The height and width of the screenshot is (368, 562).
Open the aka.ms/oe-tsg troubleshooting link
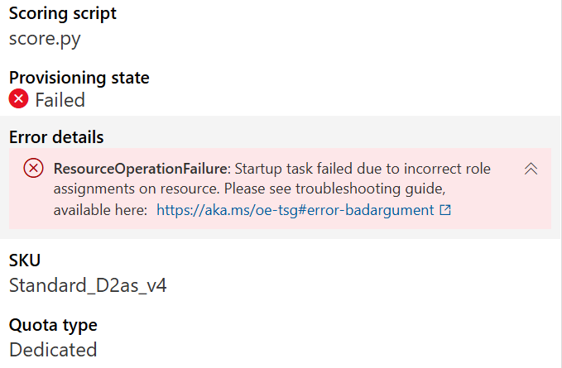tap(295, 211)
